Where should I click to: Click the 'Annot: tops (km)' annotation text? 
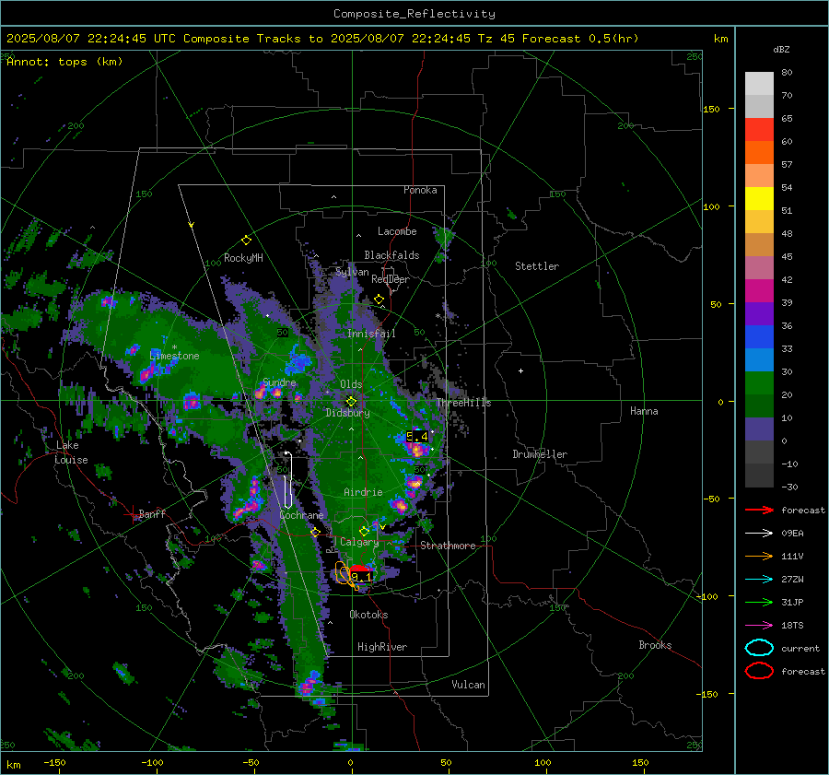[64, 62]
